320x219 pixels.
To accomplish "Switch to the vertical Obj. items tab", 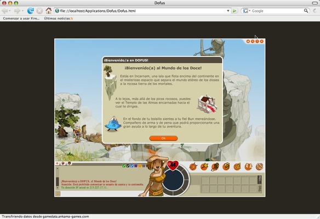I will [260, 188].
